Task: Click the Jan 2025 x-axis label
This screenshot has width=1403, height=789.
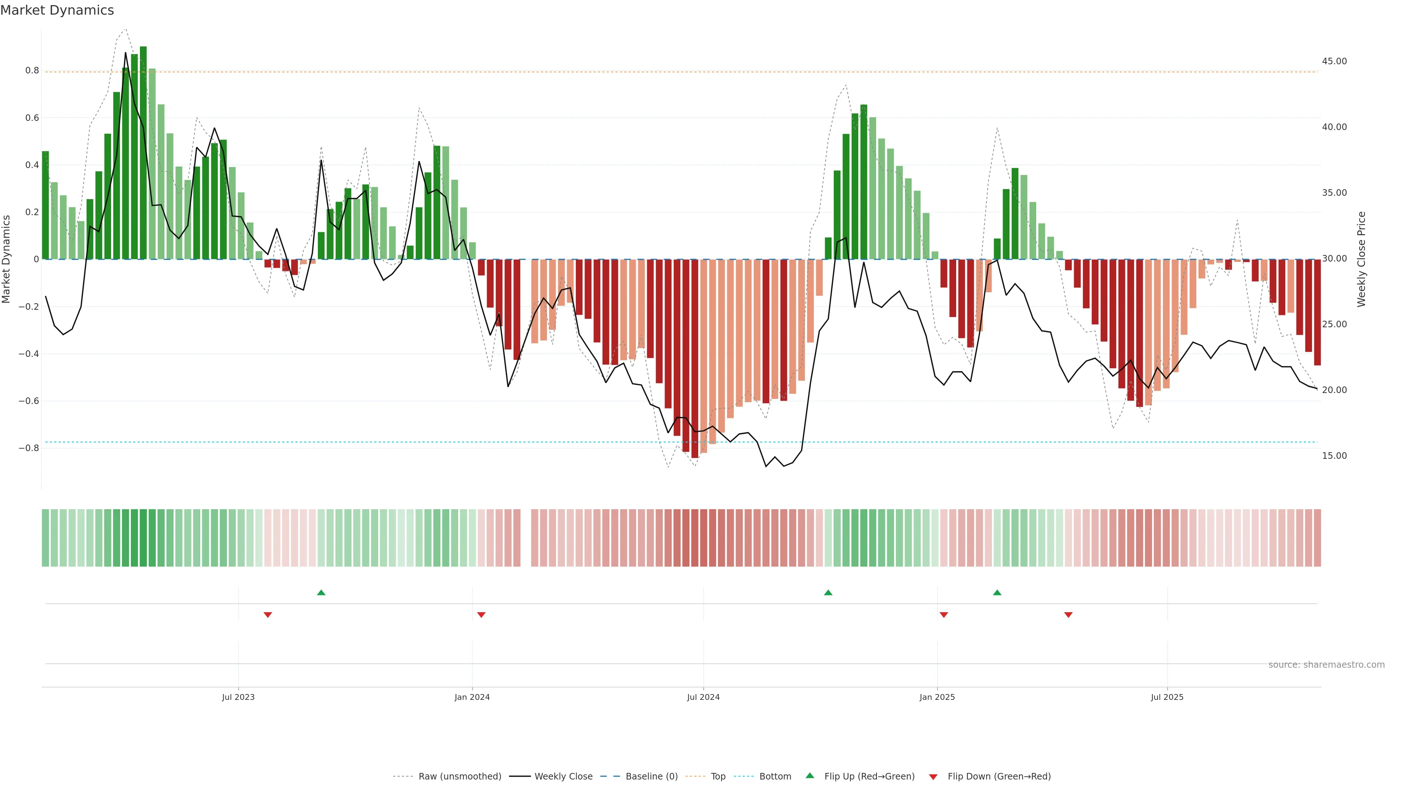Action: tap(937, 697)
